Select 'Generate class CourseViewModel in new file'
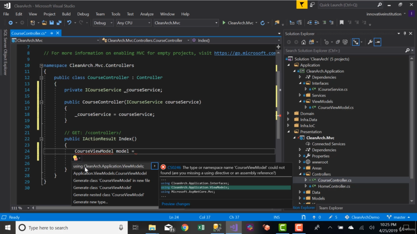Viewport: 417px width, 234px height. click(112, 181)
